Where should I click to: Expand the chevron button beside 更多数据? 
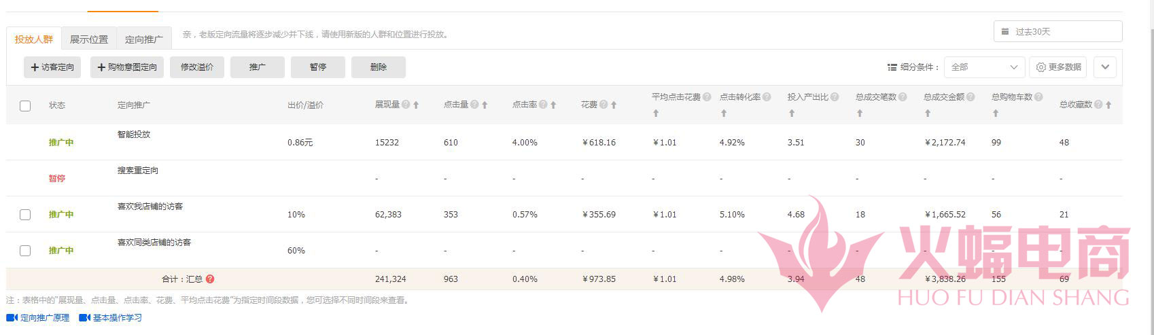click(1104, 67)
